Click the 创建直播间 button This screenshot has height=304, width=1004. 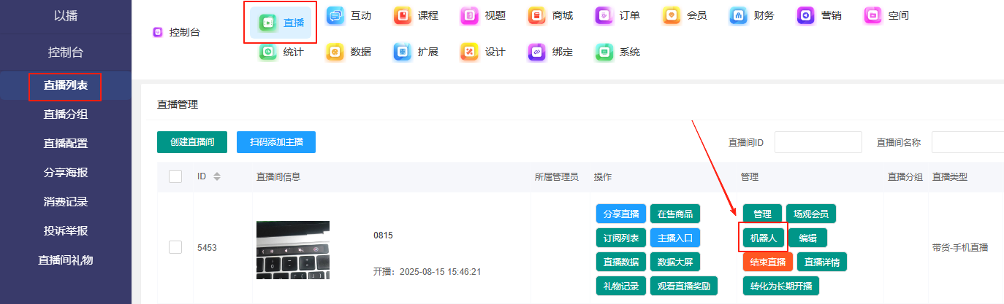pos(192,142)
